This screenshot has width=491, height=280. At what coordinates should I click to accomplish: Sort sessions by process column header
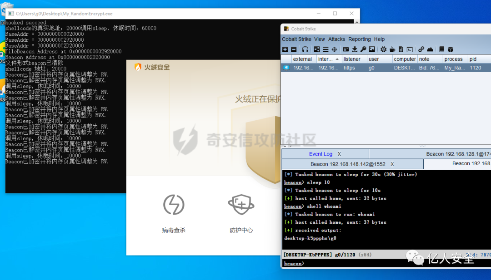(455, 59)
